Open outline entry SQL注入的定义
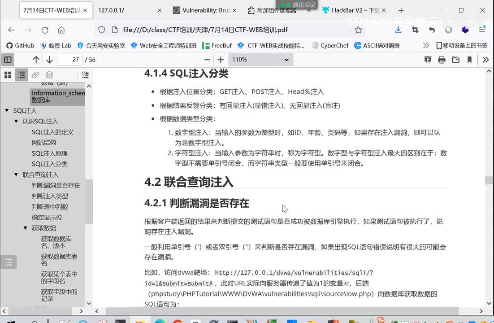Image resolution: width=494 pixels, height=323 pixels. click(x=52, y=132)
